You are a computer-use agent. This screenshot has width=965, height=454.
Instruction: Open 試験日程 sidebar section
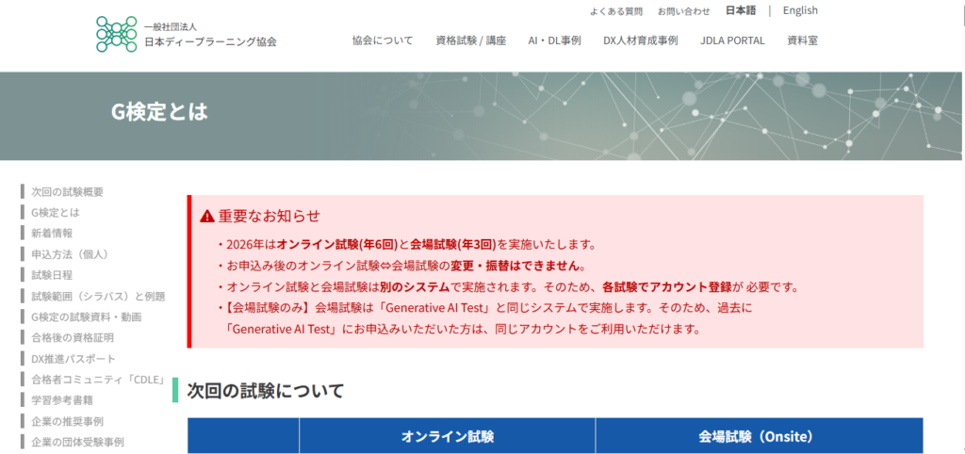tap(51, 275)
